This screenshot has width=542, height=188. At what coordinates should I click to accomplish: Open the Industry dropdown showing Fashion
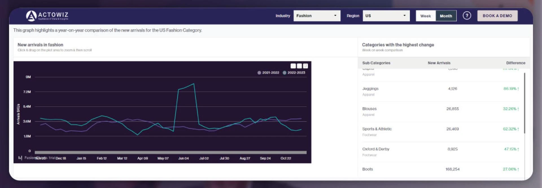pyautogui.click(x=317, y=16)
